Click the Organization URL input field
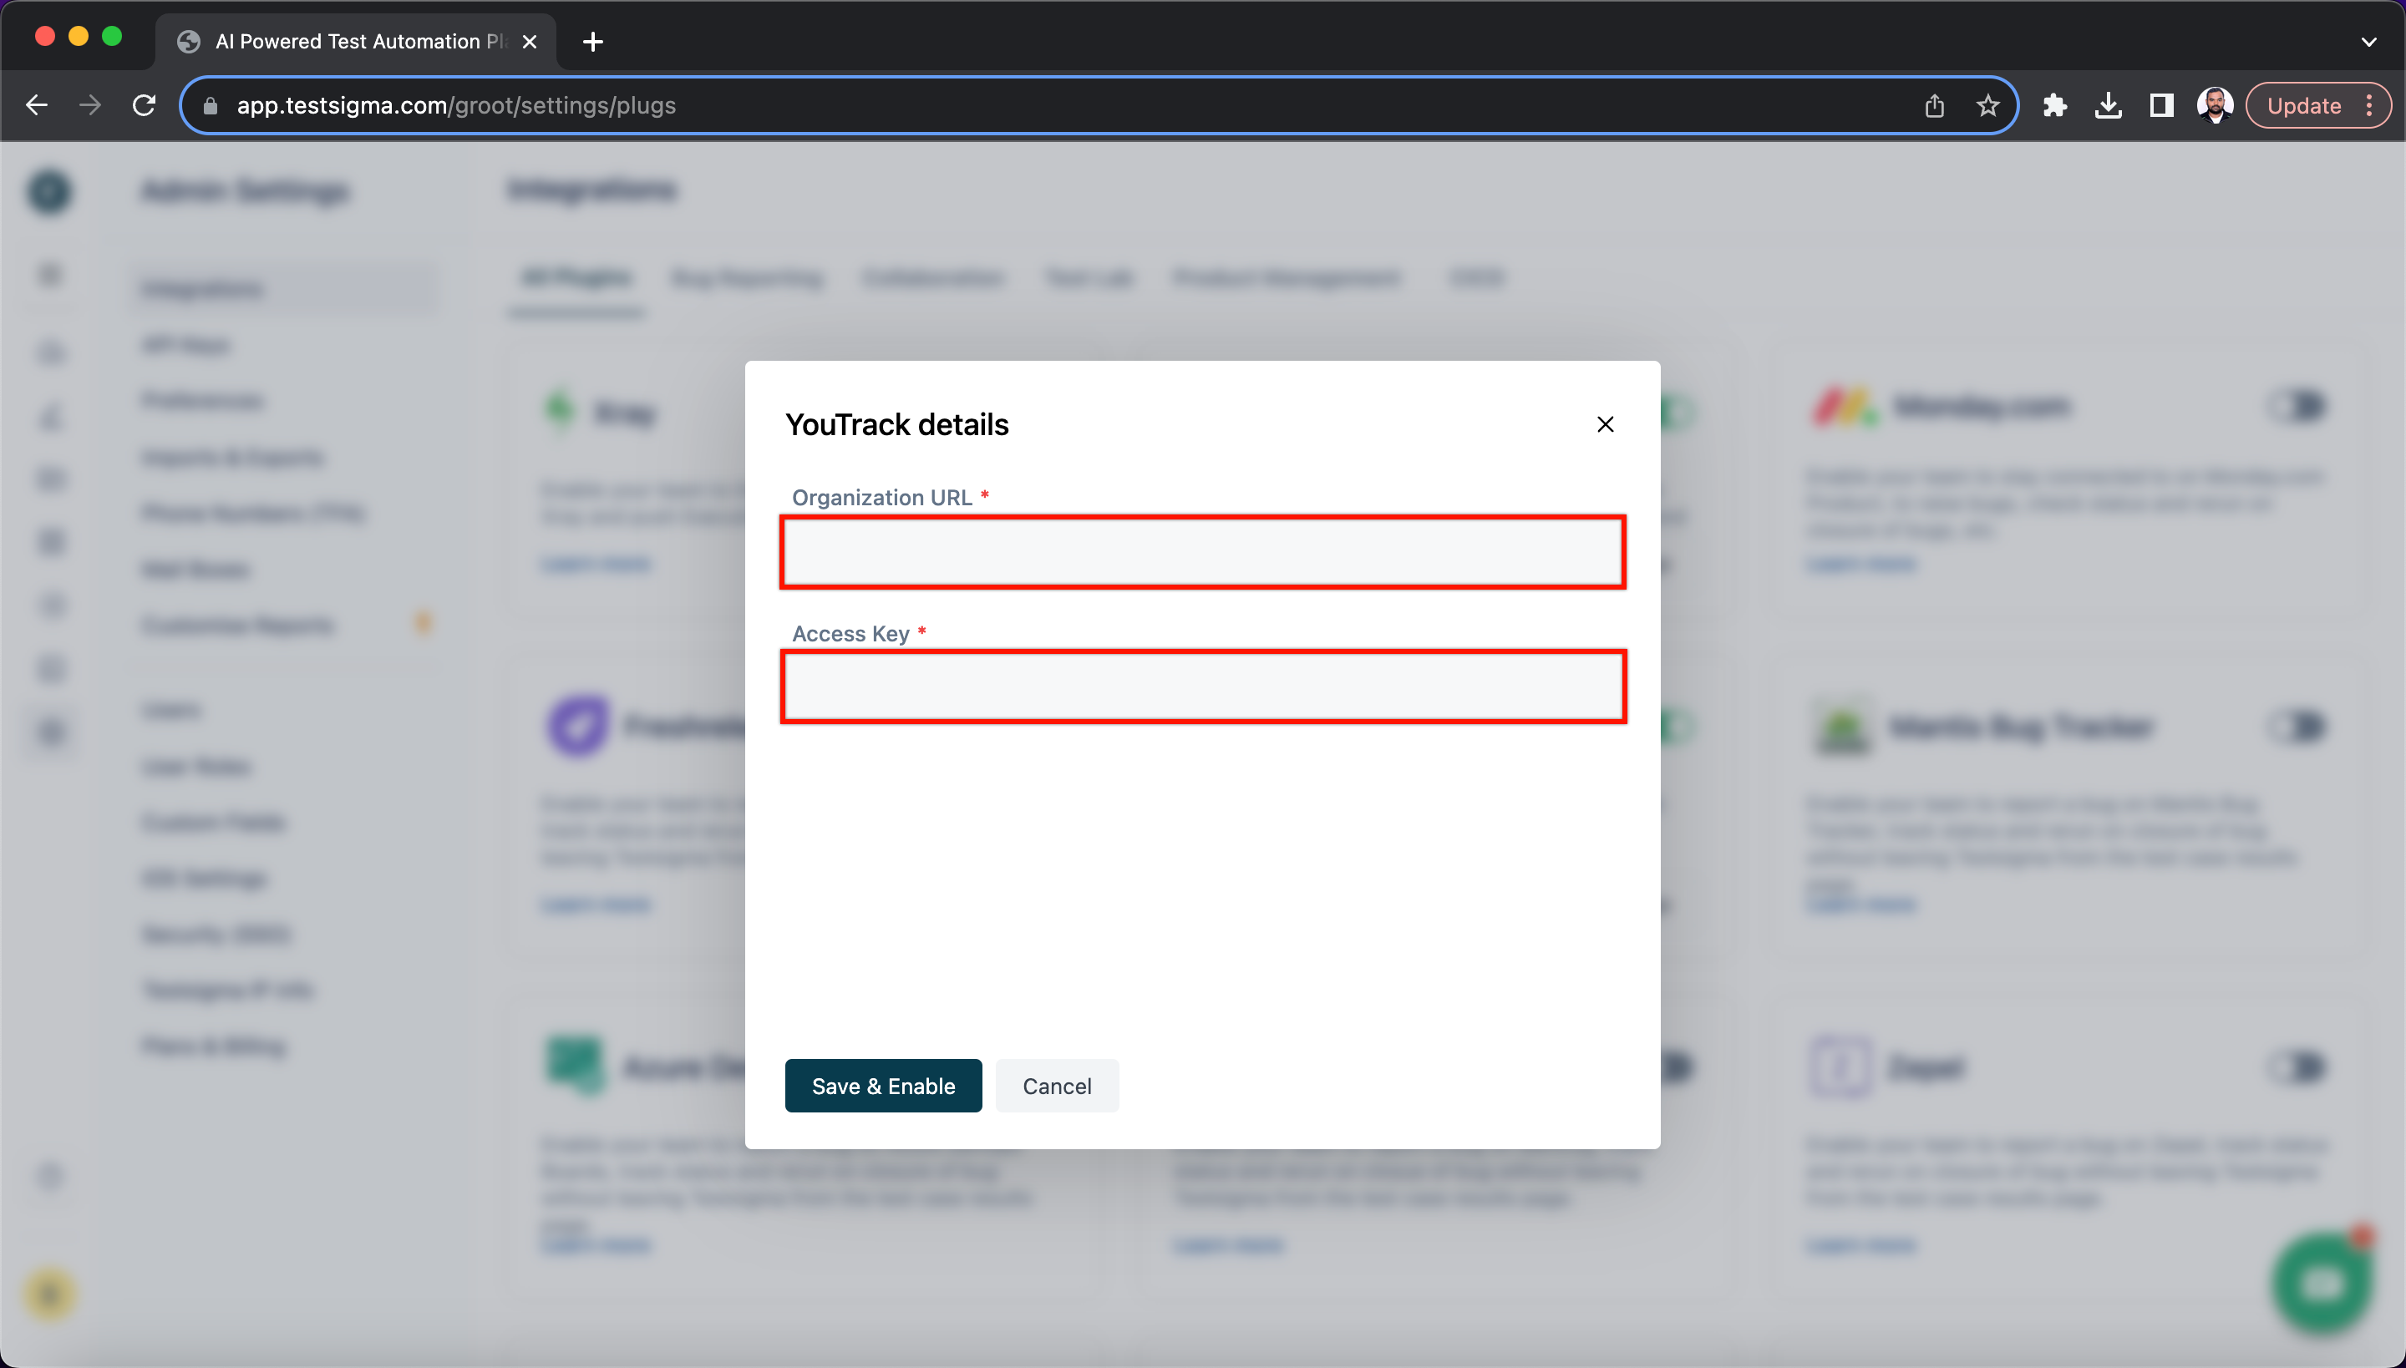 pyautogui.click(x=1203, y=553)
